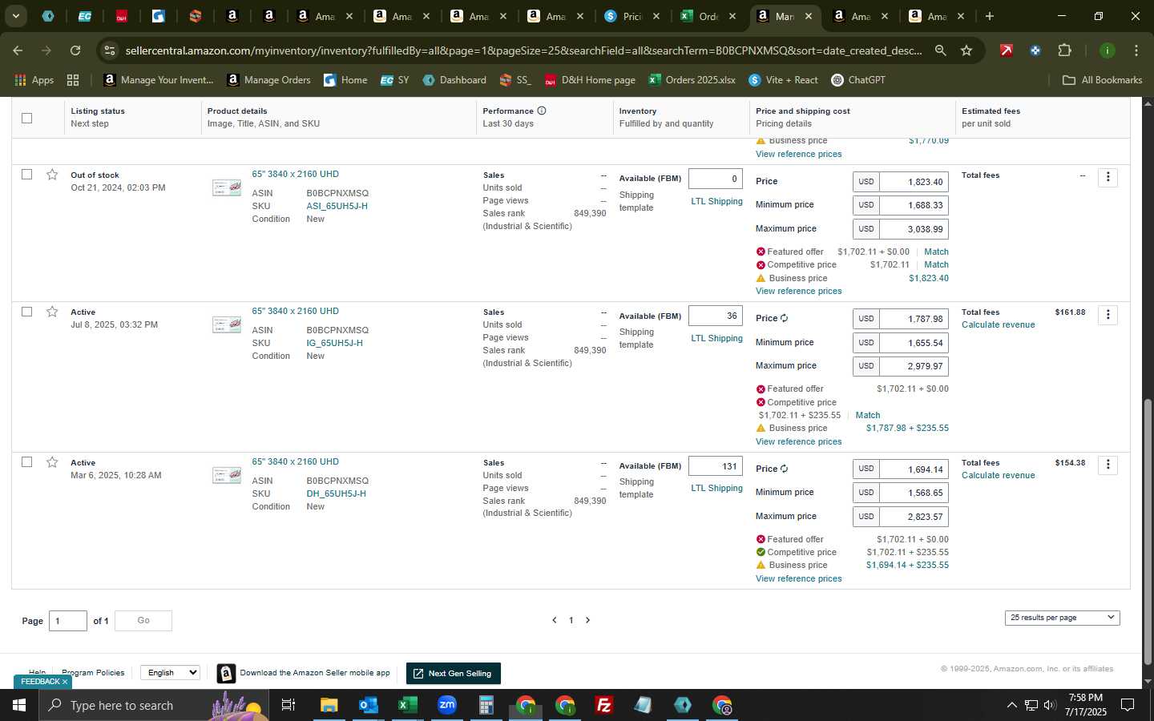The image size is (1154, 721).
Task: Check the Jul 8, 2025 active listing
Action: click(x=26, y=312)
